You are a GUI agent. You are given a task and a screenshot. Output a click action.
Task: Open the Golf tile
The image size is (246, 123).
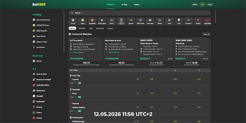coord(179,21)
